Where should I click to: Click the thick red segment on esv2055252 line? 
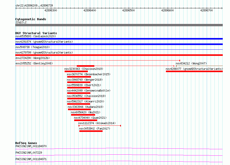(x=86, y=66)
